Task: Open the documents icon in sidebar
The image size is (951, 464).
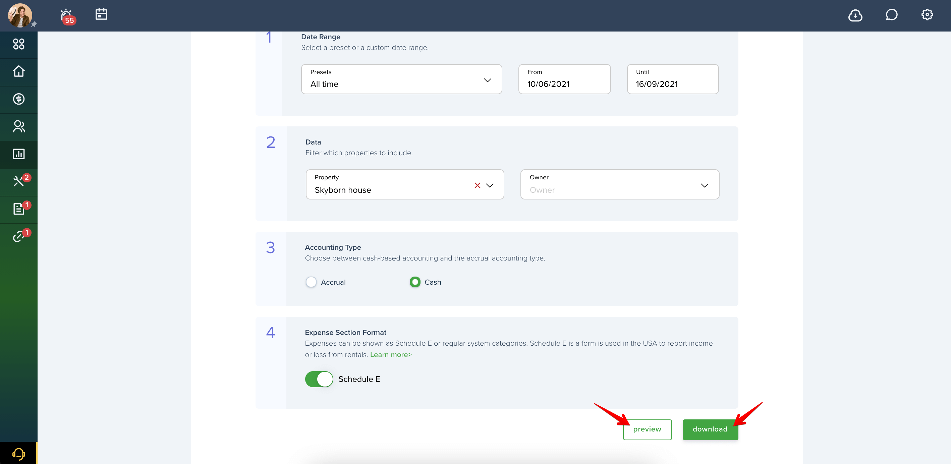Action: (x=19, y=209)
